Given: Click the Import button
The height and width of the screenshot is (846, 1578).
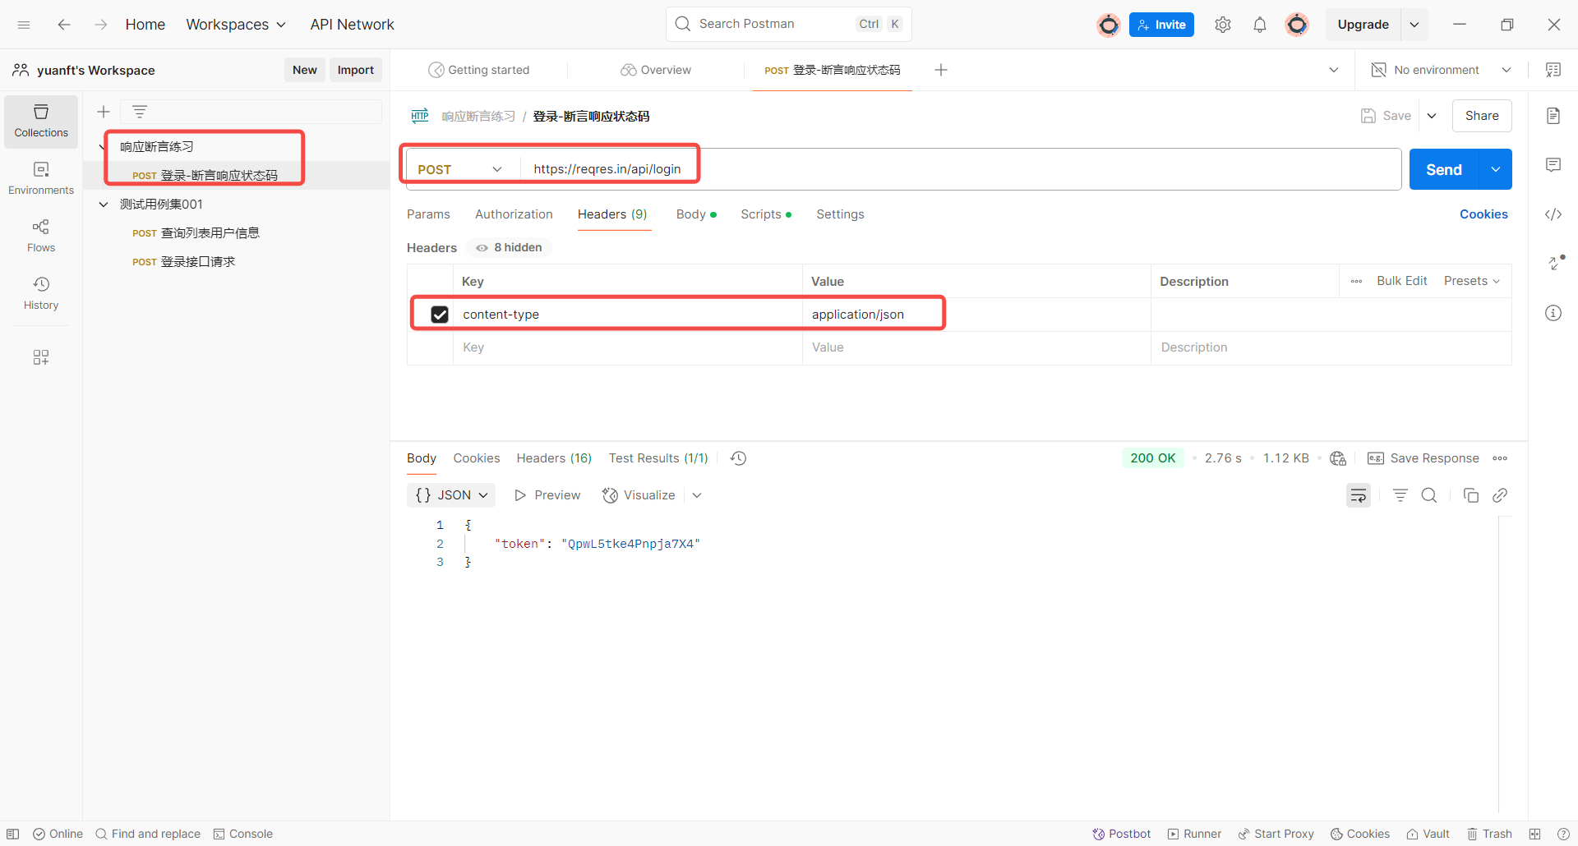Looking at the screenshot, I should pyautogui.click(x=356, y=70).
